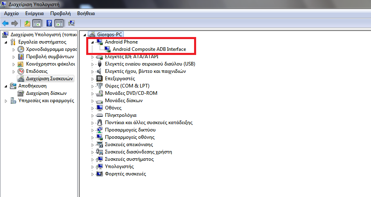
Task: Select the Ελεγκτές ήχου, βίντεο και παιχνιδιών row
Action: pos(145,71)
